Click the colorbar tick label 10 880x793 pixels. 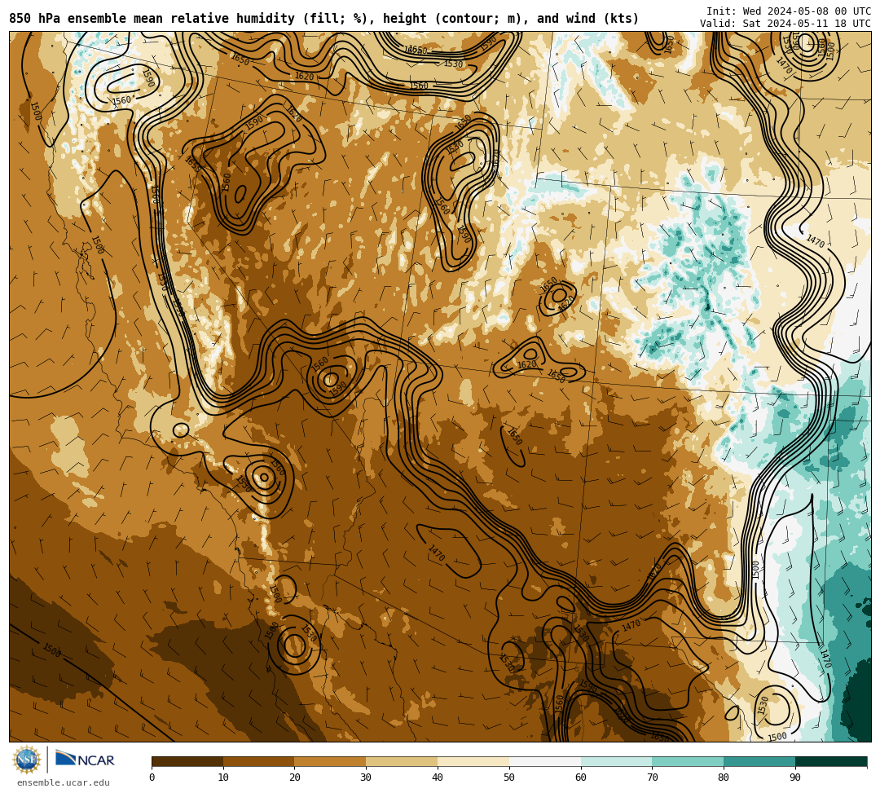(223, 778)
